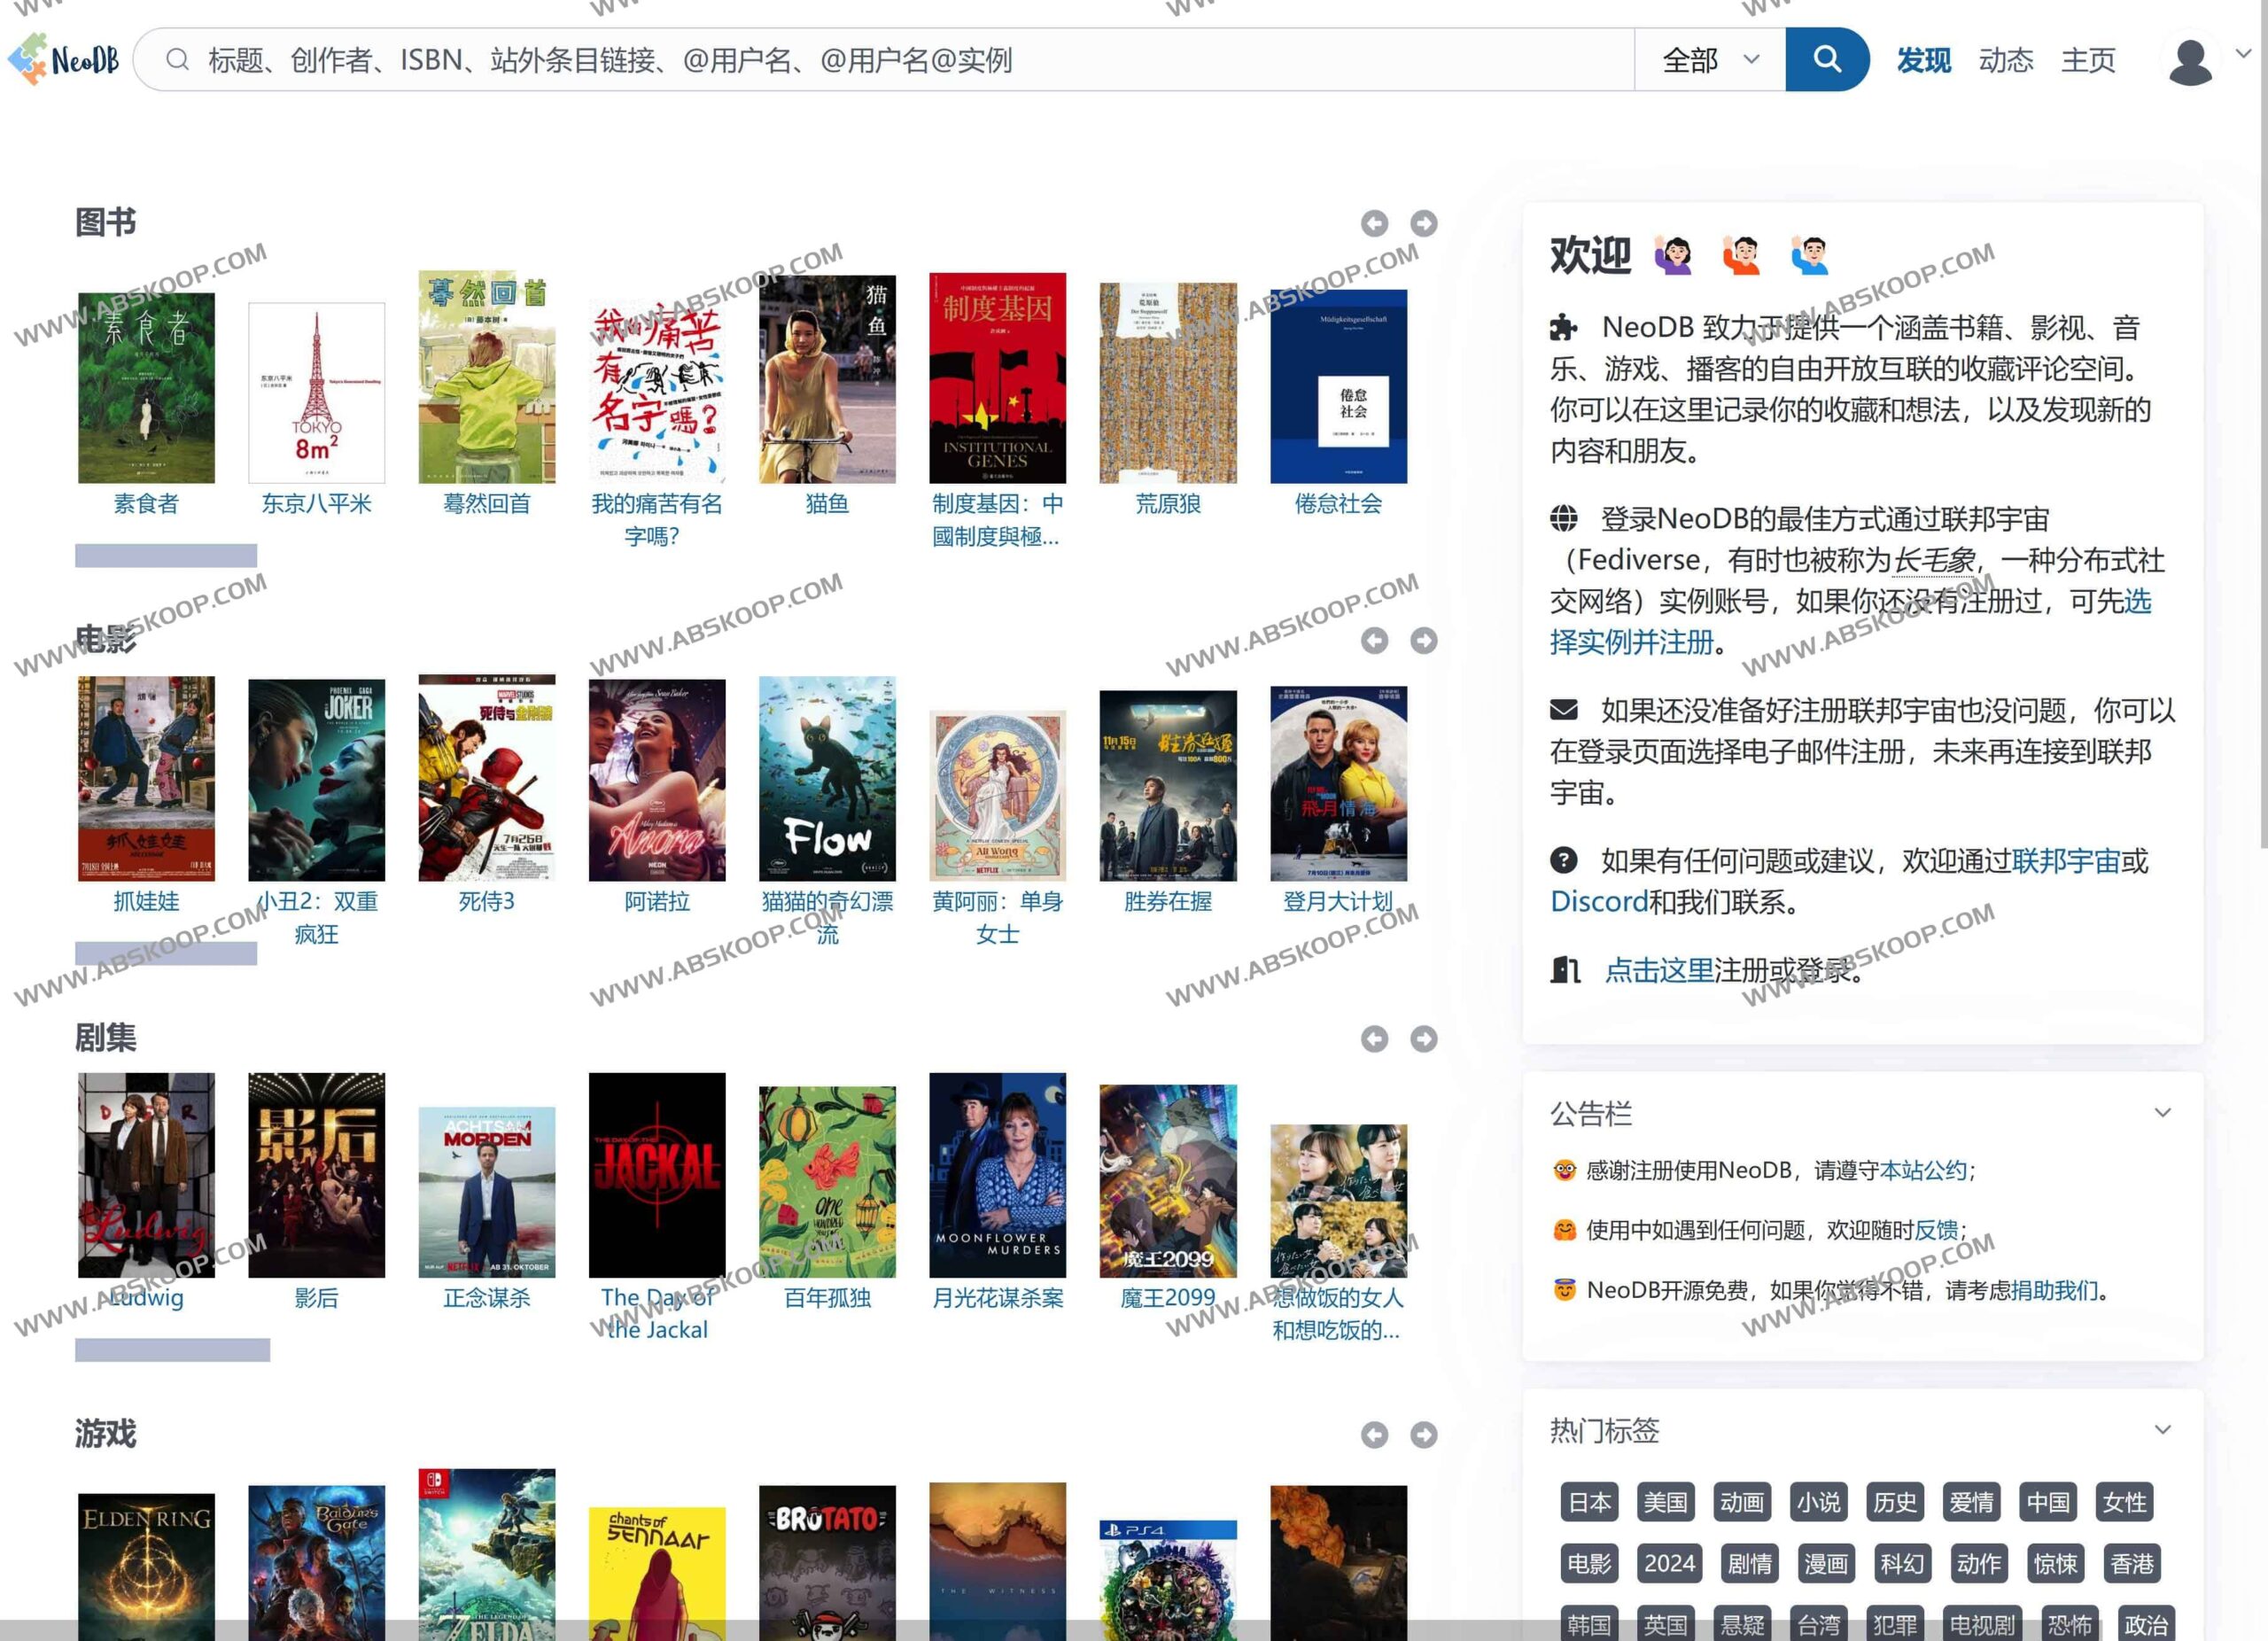Select the 小说 tag
This screenshot has height=1641, width=2268.
tap(1818, 1502)
